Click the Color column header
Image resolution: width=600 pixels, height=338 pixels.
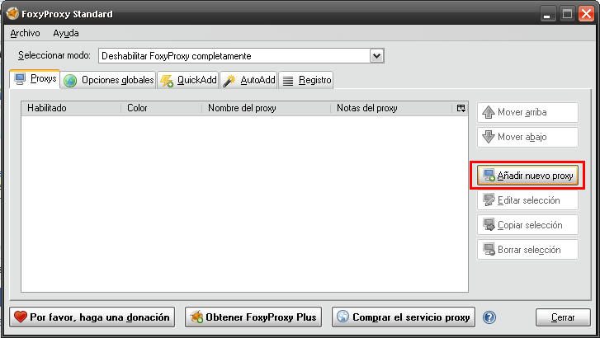pyautogui.click(x=162, y=108)
